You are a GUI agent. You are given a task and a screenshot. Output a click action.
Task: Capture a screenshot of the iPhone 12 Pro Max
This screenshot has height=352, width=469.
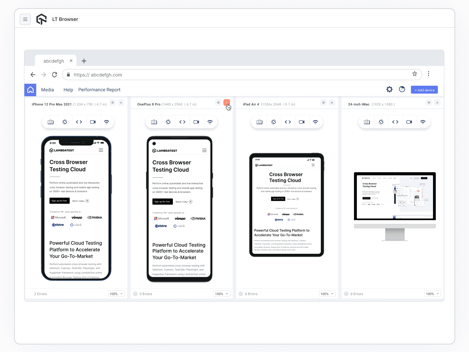(50, 122)
